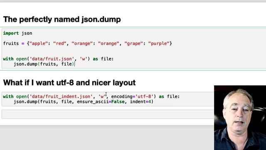The width and height of the screenshot is (266, 150).
Task: Click the 'utf-8' encoding string
Action: pyautogui.click(x=144, y=96)
